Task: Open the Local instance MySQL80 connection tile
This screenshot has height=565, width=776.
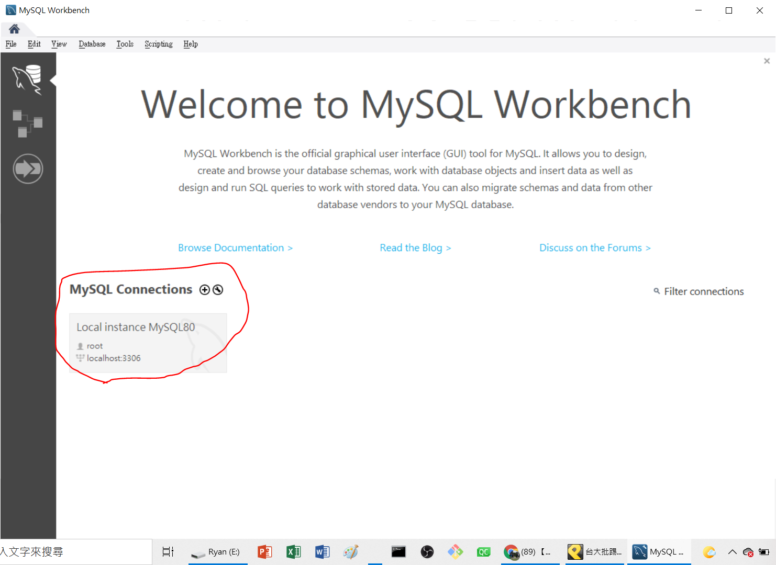Action: click(148, 343)
